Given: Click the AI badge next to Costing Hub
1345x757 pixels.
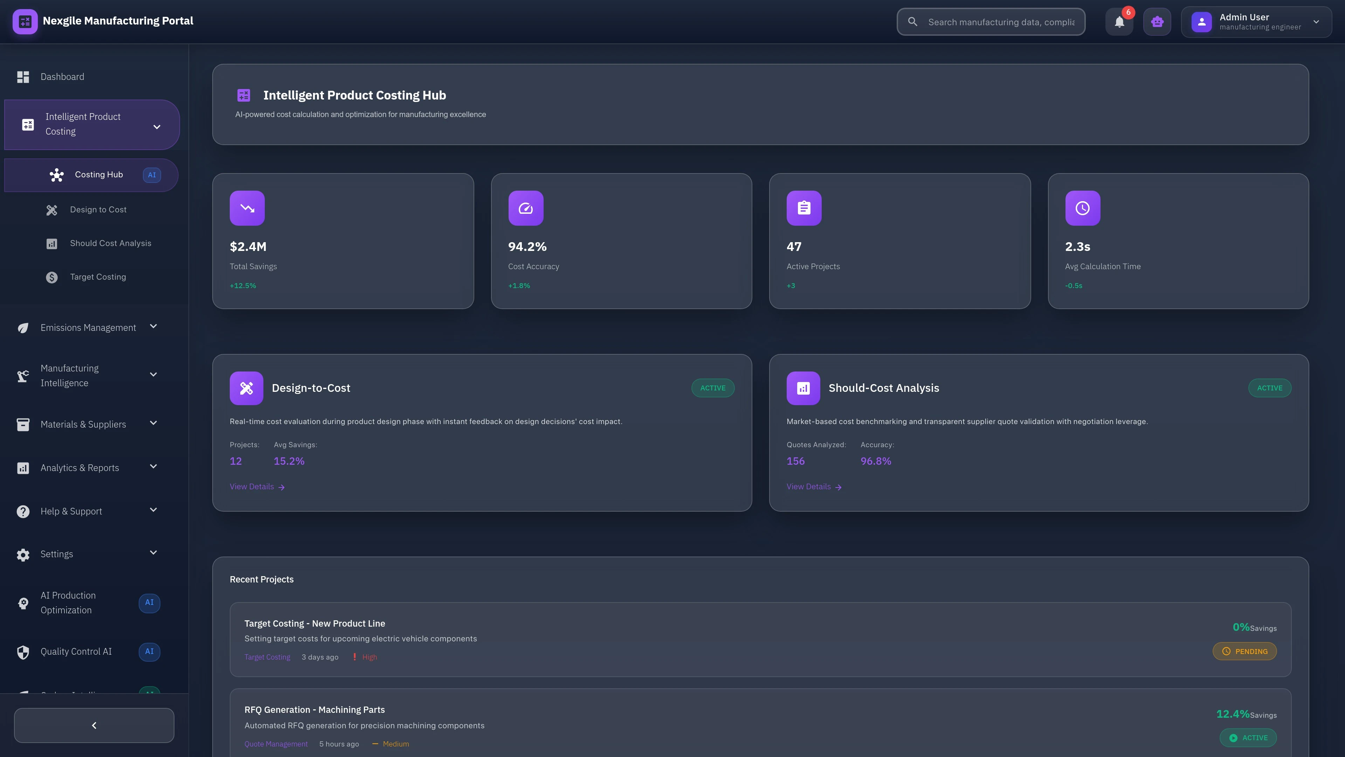Looking at the screenshot, I should pos(151,175).
